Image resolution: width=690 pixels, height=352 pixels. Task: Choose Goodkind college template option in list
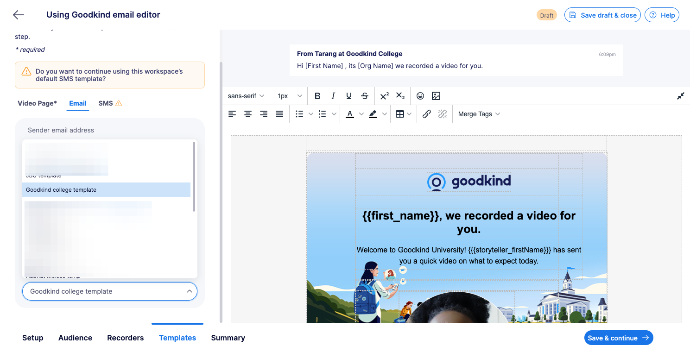[107, 189]
